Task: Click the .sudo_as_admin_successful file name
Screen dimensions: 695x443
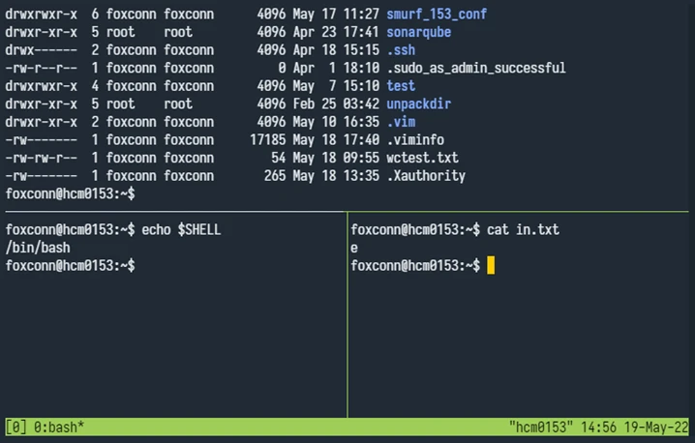Action: pyautogui.click(x=475, y=68)
